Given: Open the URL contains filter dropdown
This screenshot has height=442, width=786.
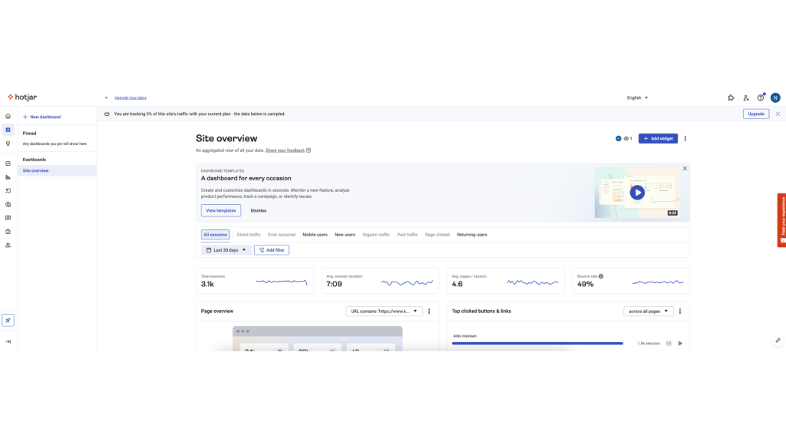Looking at the screenshot, I should tap(384, 312).
